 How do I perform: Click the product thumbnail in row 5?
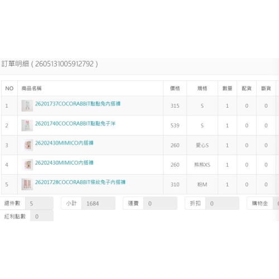point(27,184)
